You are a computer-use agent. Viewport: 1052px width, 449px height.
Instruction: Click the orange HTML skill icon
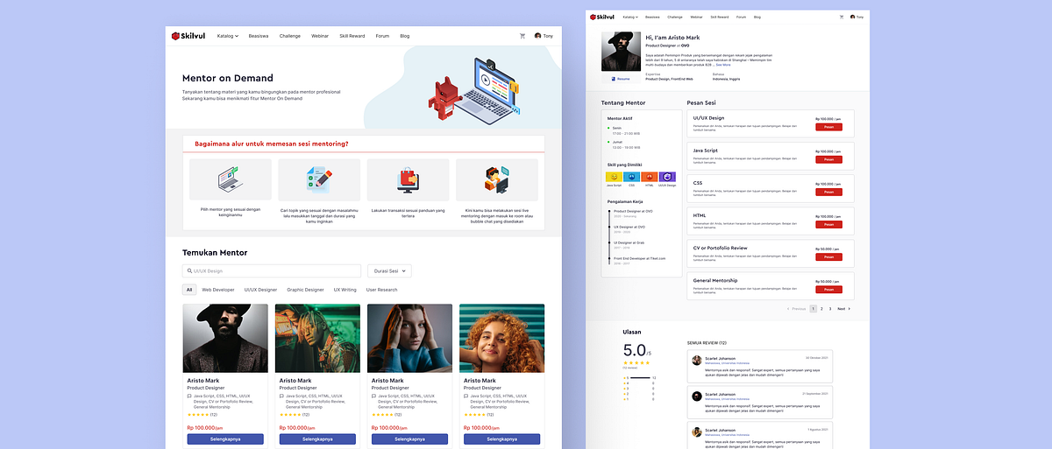coord(650,177)
